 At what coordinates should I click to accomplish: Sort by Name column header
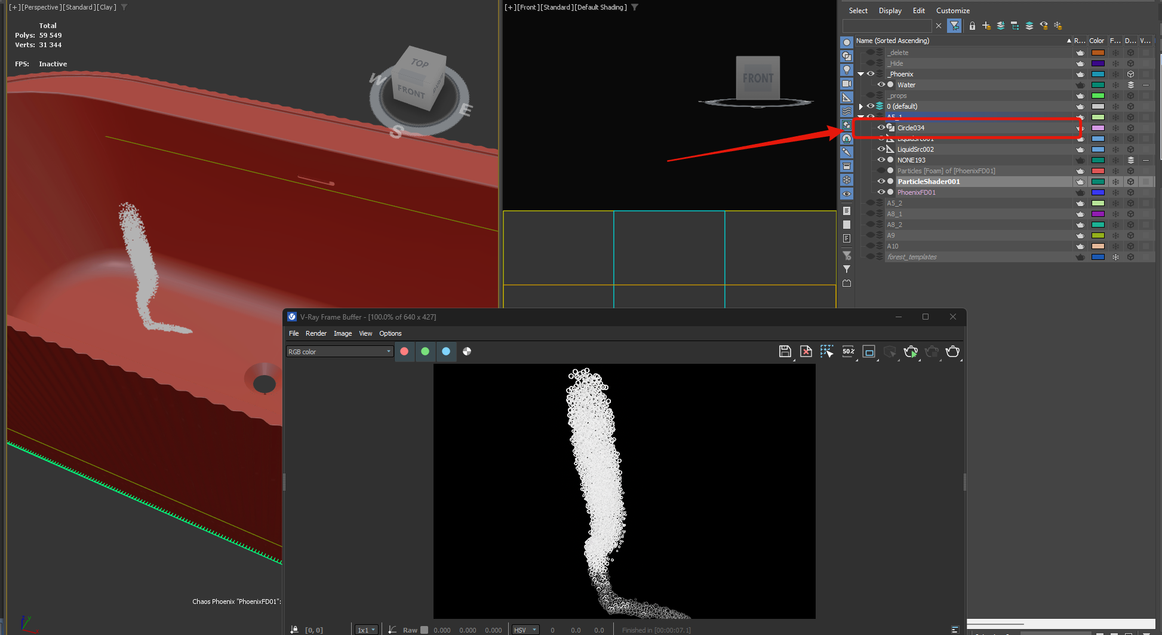[963, 41]
